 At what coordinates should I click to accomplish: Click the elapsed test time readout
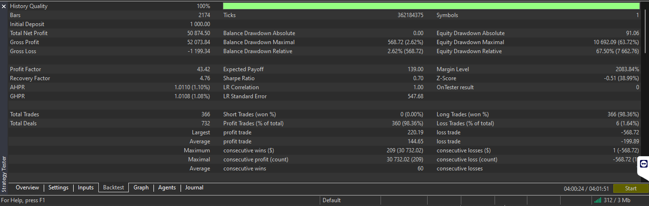click(586, 188)
